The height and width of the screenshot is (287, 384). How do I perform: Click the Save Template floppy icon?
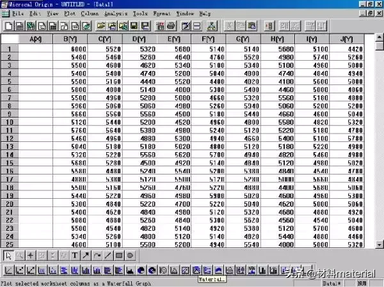145,26
